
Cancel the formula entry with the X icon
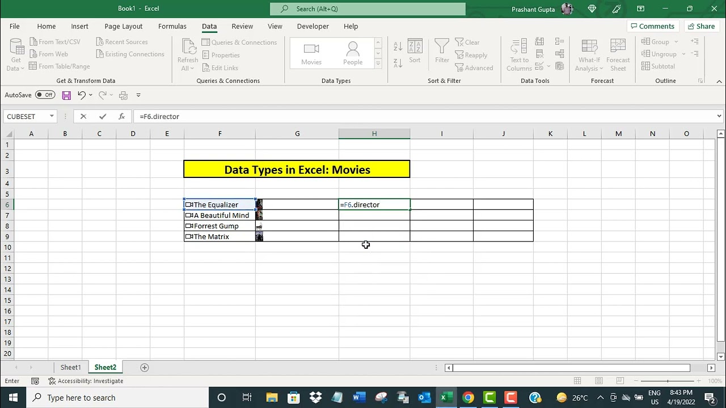(83, 116)
